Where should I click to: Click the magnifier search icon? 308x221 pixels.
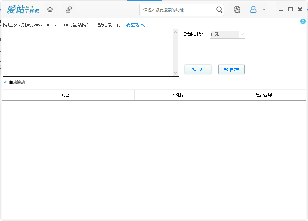click(219, 10)
